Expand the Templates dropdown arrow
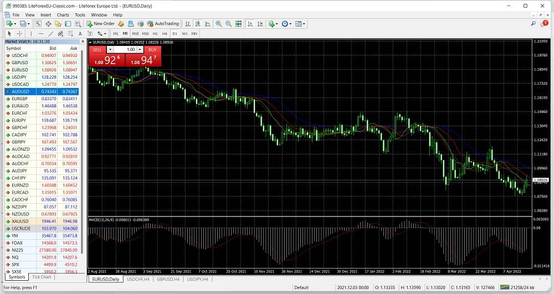Image resolution: width=554 pixels, height=294 pixels. (x=304, y=24)
